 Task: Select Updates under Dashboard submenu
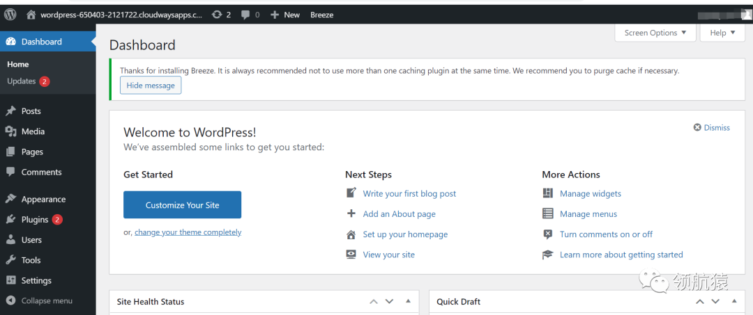tap(22, 81)
